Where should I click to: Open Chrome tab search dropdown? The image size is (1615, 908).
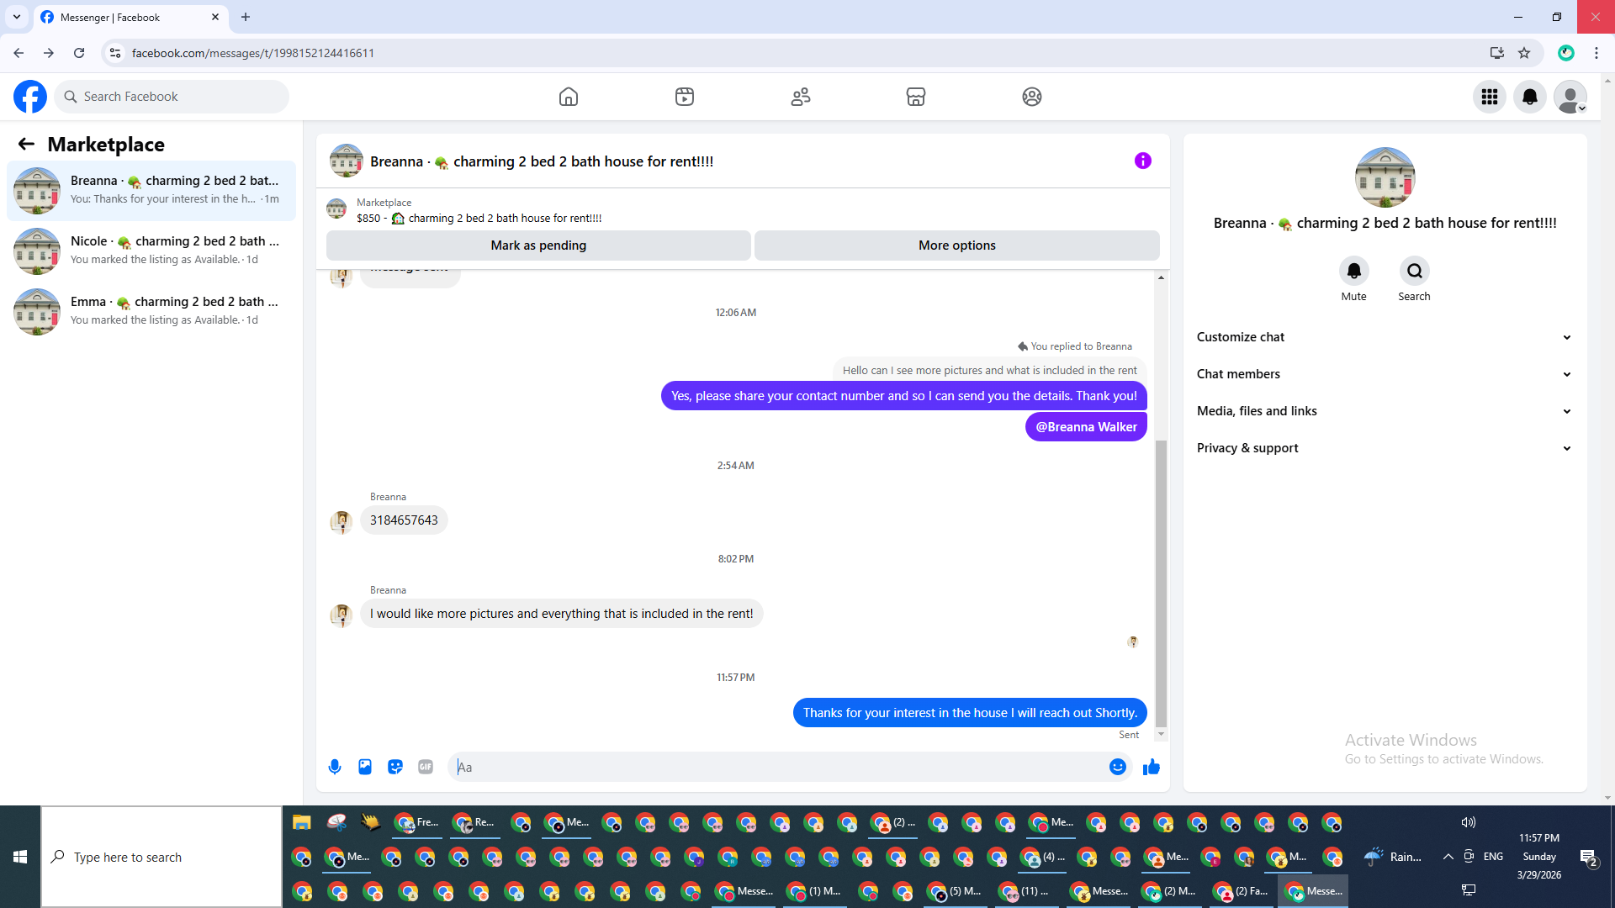(x=17, y=17)
